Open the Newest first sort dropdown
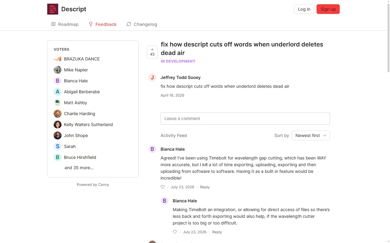Viewport: 390px width, 243px height. pyautogui.click(x=311, y=135)
